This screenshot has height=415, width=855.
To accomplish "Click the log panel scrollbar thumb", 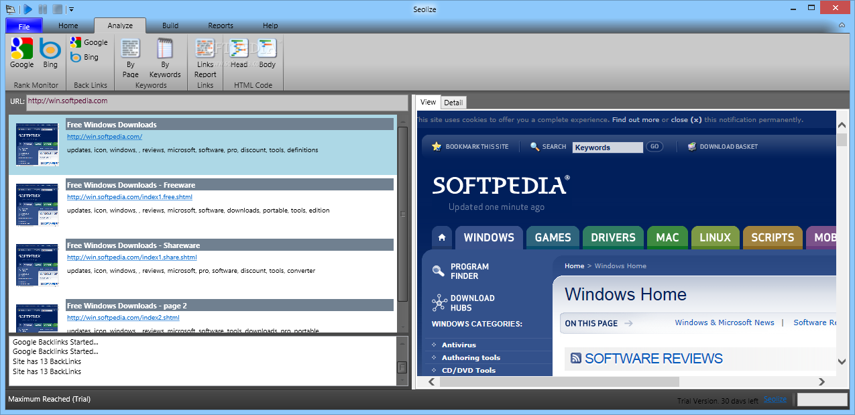I will tap(402, 367).
